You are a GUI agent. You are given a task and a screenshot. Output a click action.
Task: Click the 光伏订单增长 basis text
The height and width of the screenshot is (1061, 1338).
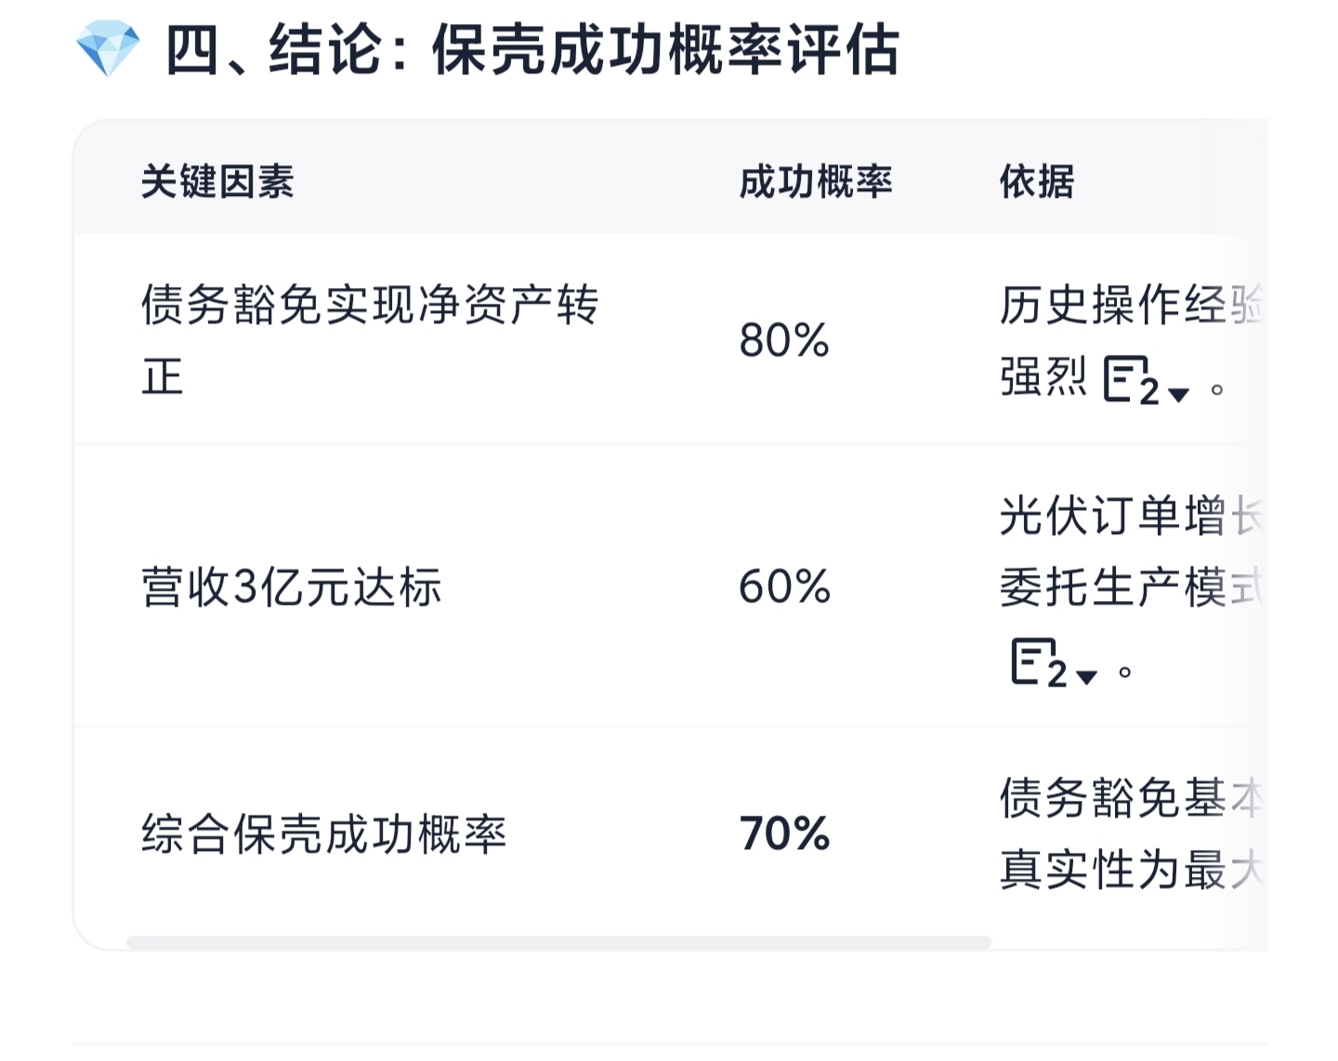1132,516
